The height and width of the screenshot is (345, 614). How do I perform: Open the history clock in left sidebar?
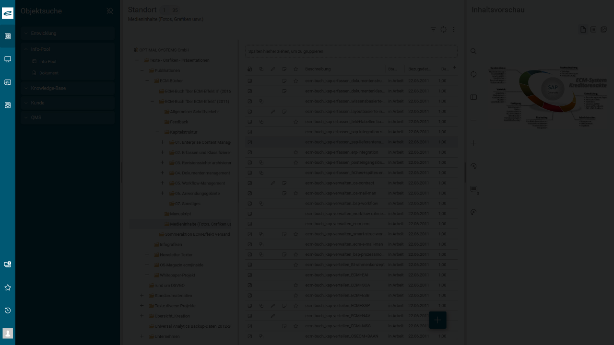pos(8,310)
